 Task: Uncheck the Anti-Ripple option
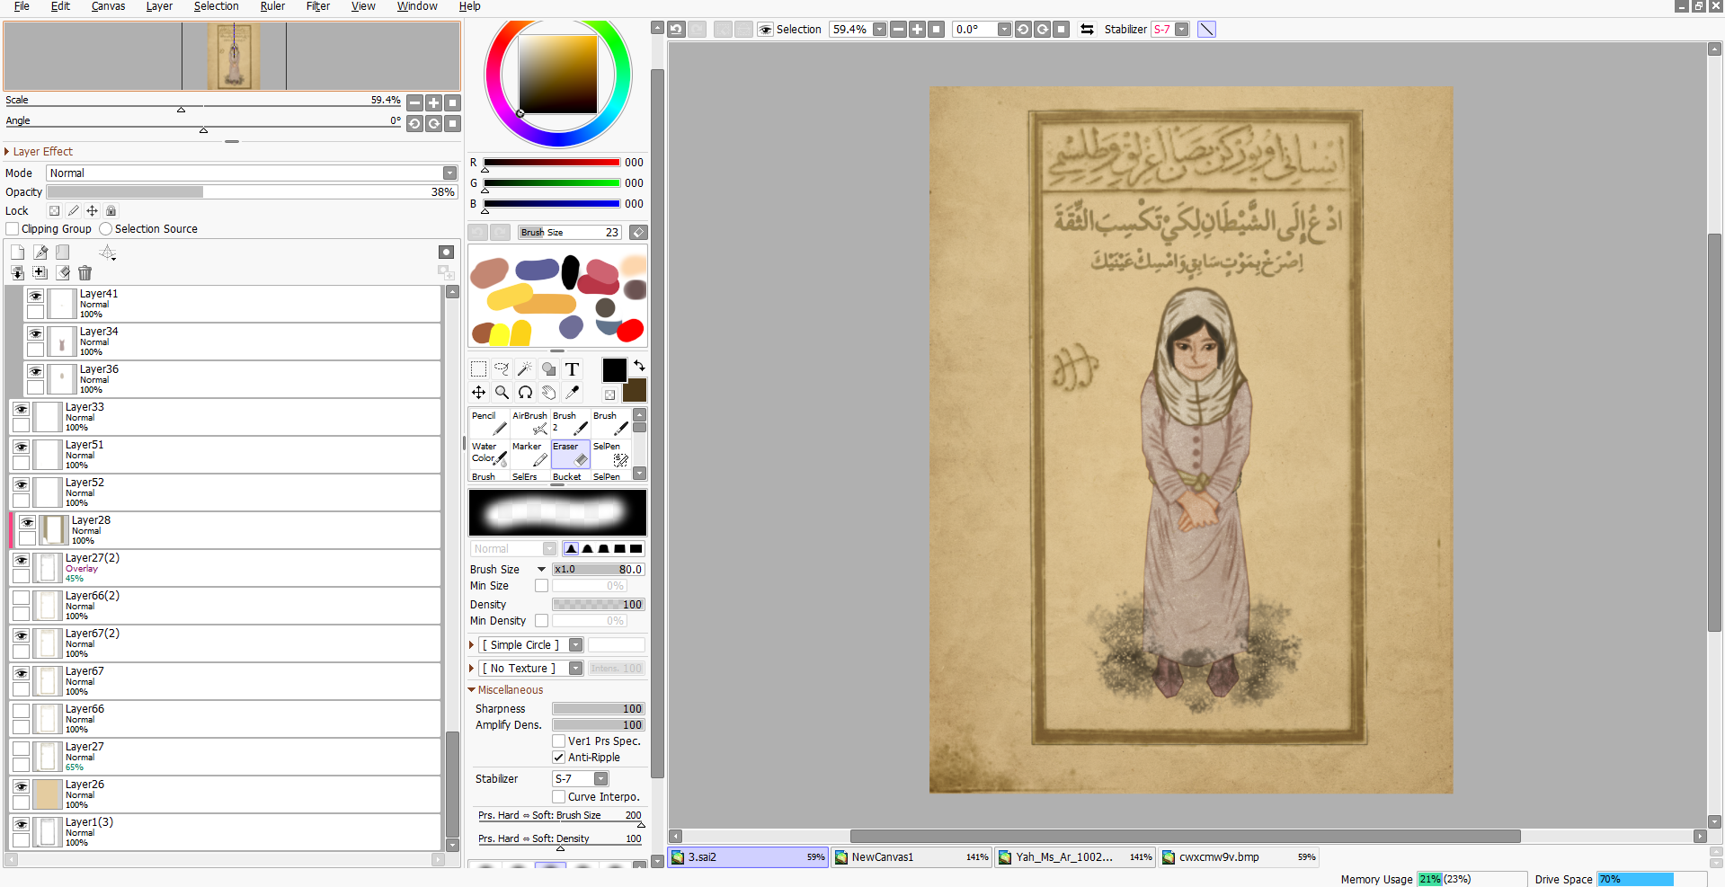click(x=558, y=758)
